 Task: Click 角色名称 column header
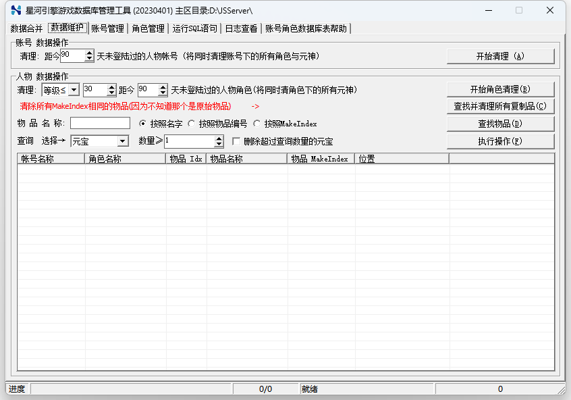coord(125,159)
